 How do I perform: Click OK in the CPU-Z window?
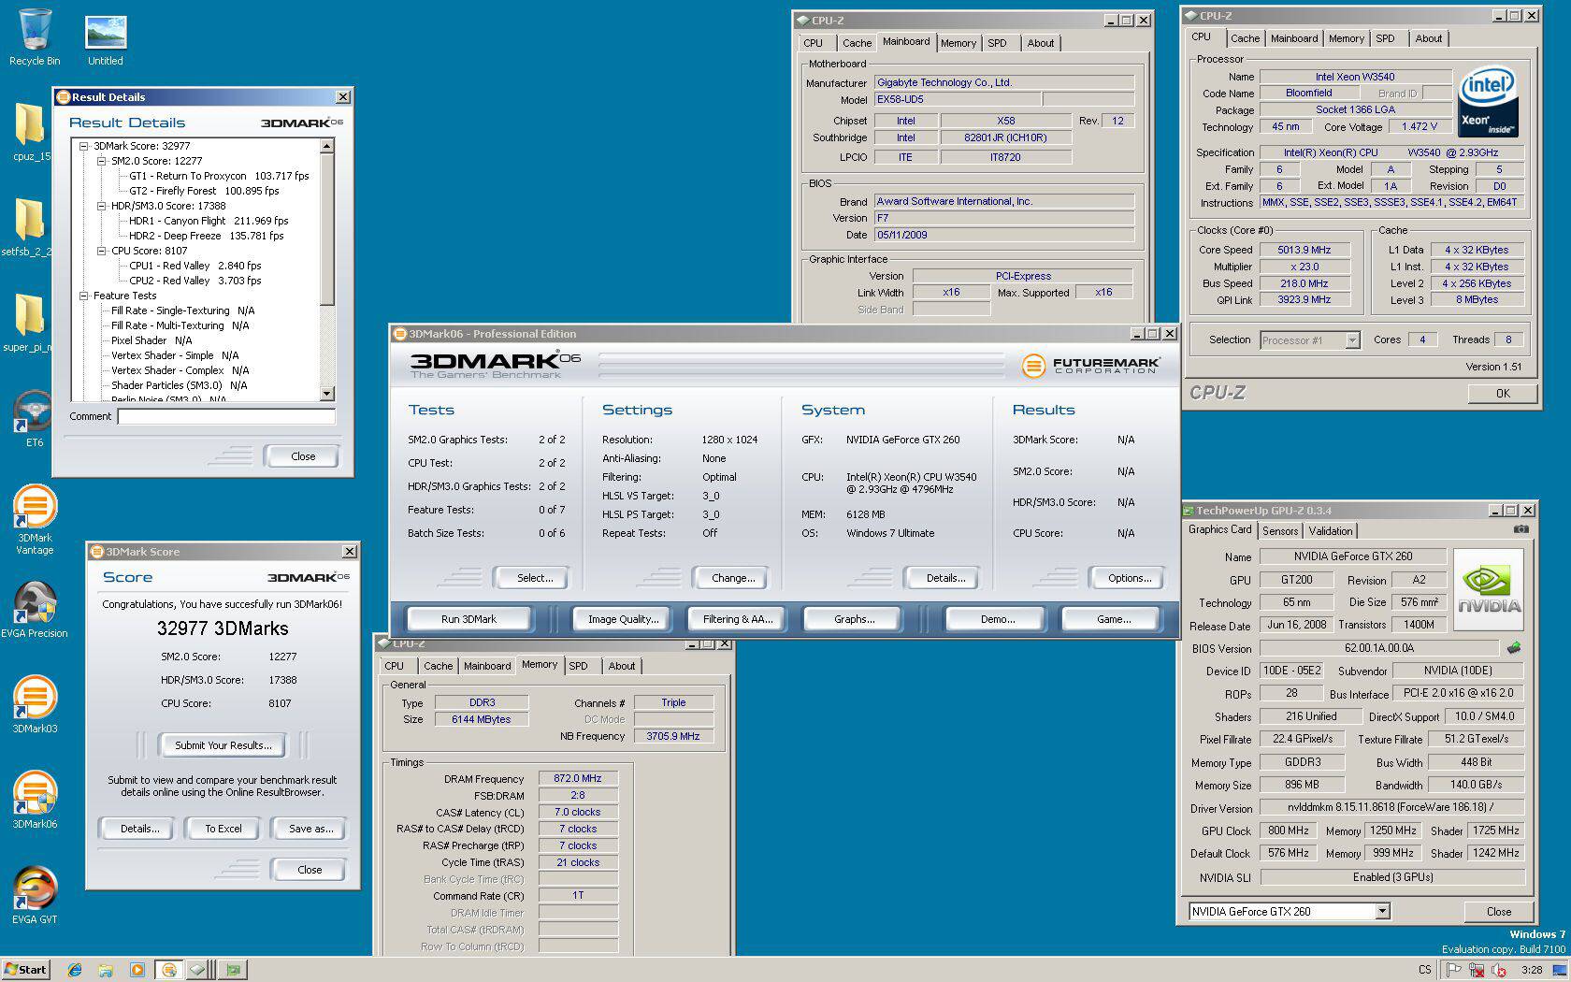pyautogui.click(x=1502, y=393)
